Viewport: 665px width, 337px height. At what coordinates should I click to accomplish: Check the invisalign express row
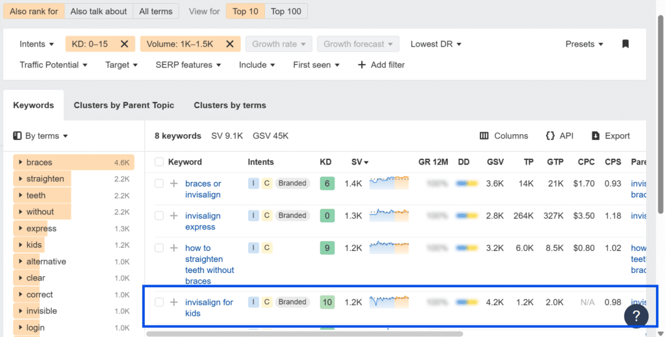point(159,216)
